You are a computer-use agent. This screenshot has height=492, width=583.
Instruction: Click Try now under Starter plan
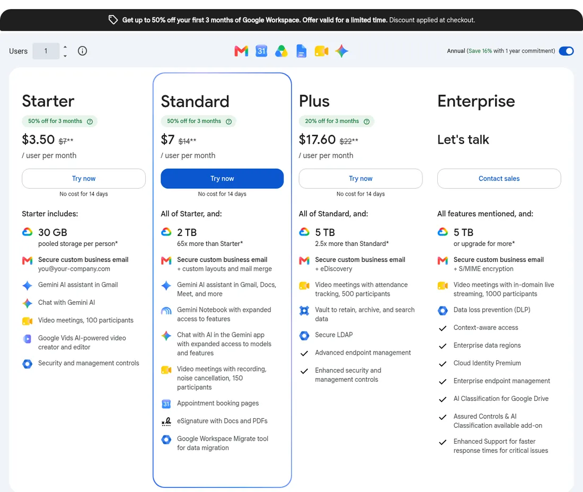click(84, 179)
